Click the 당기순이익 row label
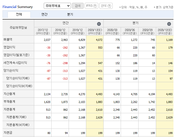 click(x=11, y=70)
